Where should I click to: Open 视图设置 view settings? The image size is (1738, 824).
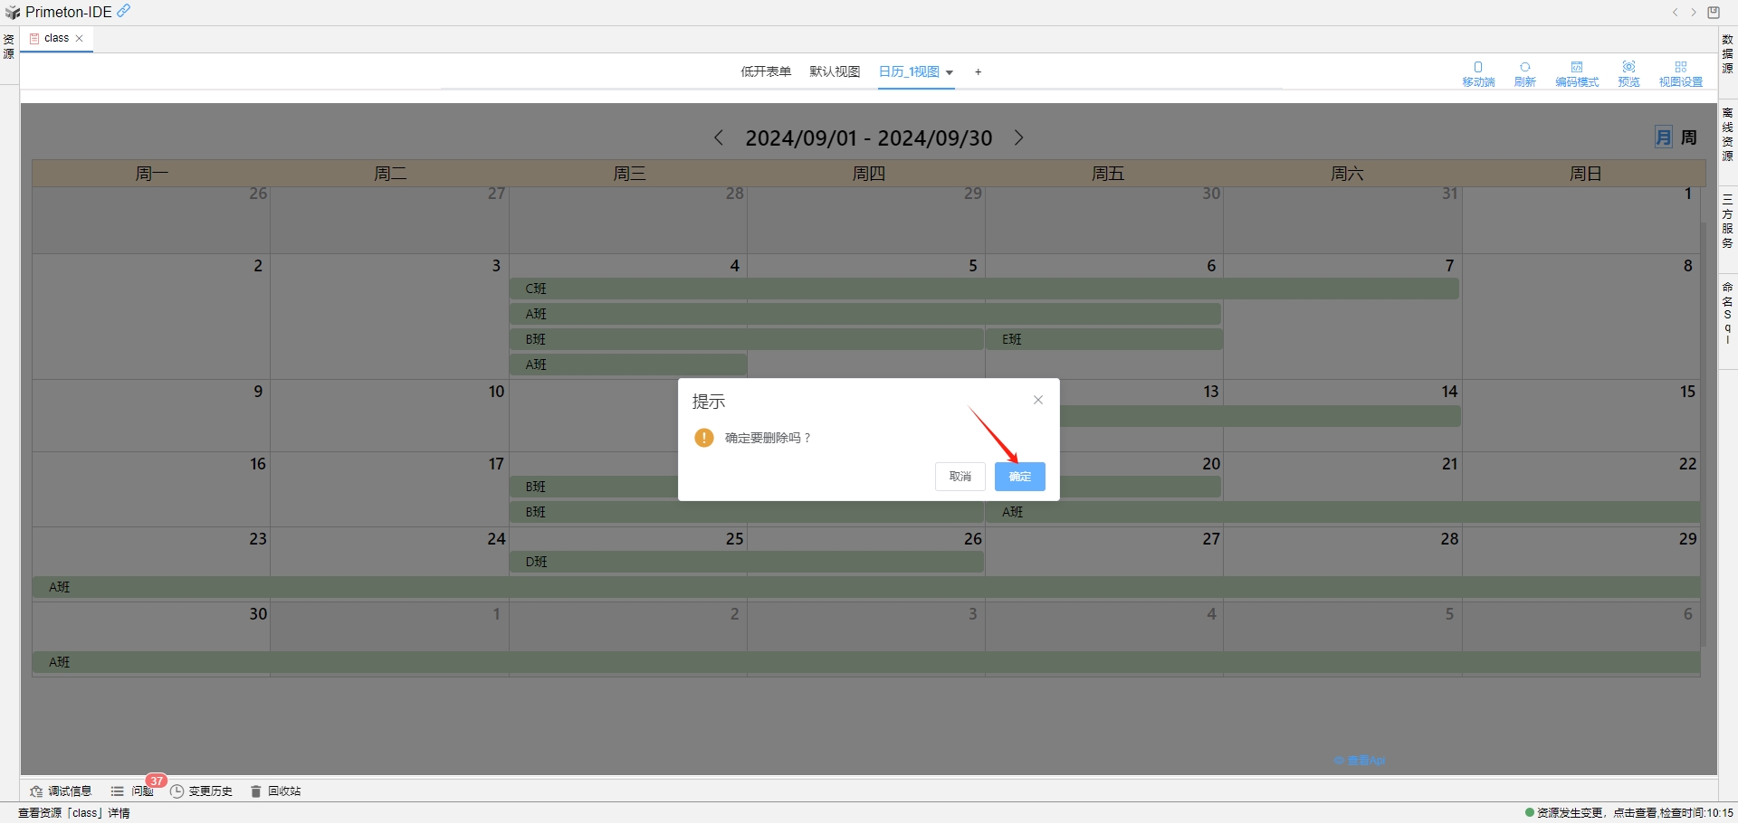pyautogui.click(x=1682, y=72)
